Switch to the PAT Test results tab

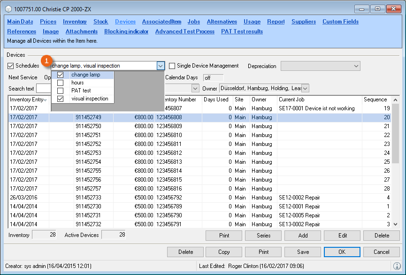click(x=242, y=31)
